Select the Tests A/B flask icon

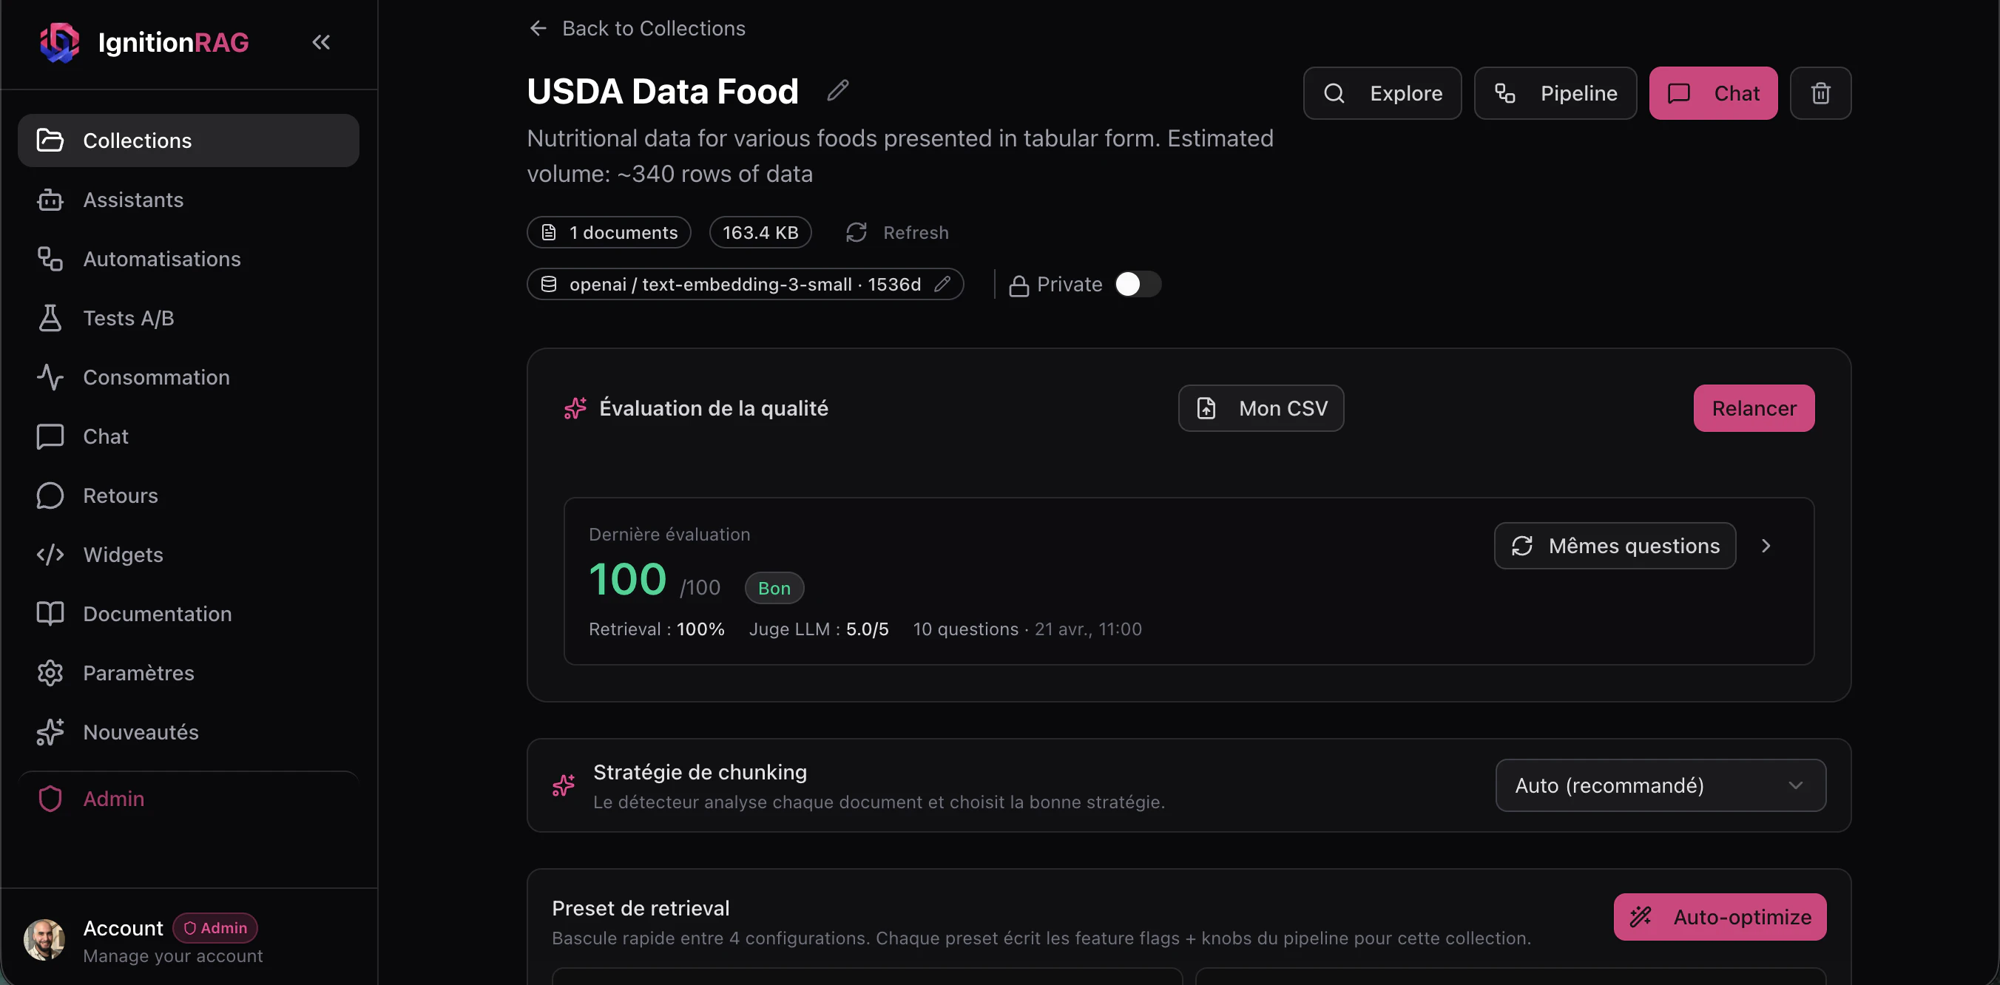[50, 317]
